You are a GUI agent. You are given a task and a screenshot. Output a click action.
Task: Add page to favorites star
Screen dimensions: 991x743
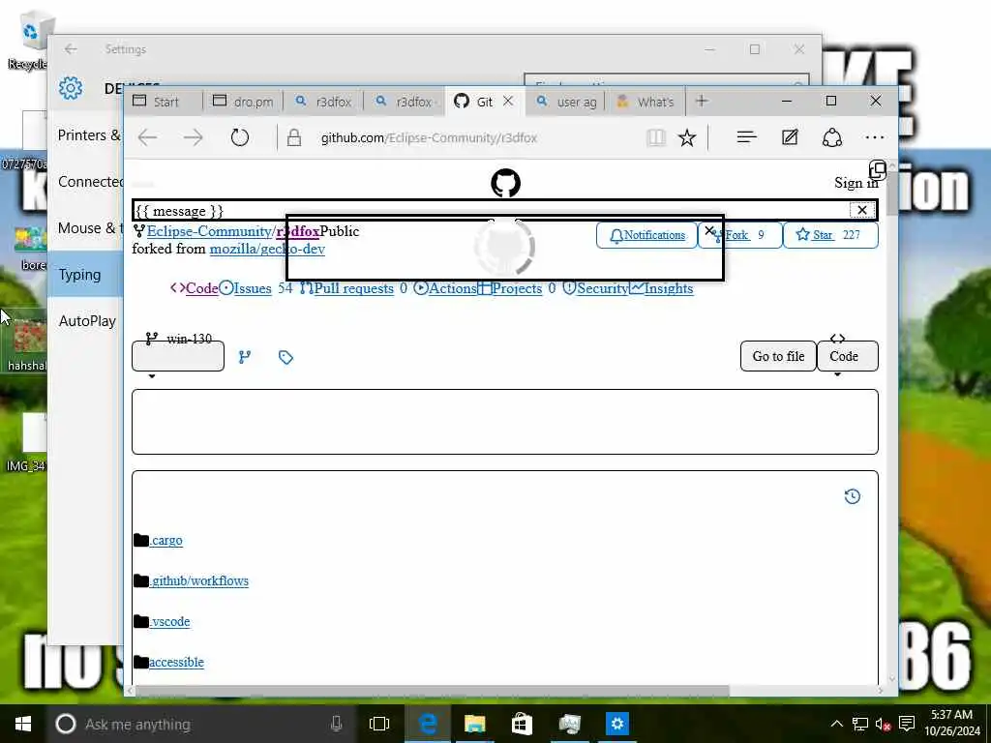point(687,137)
